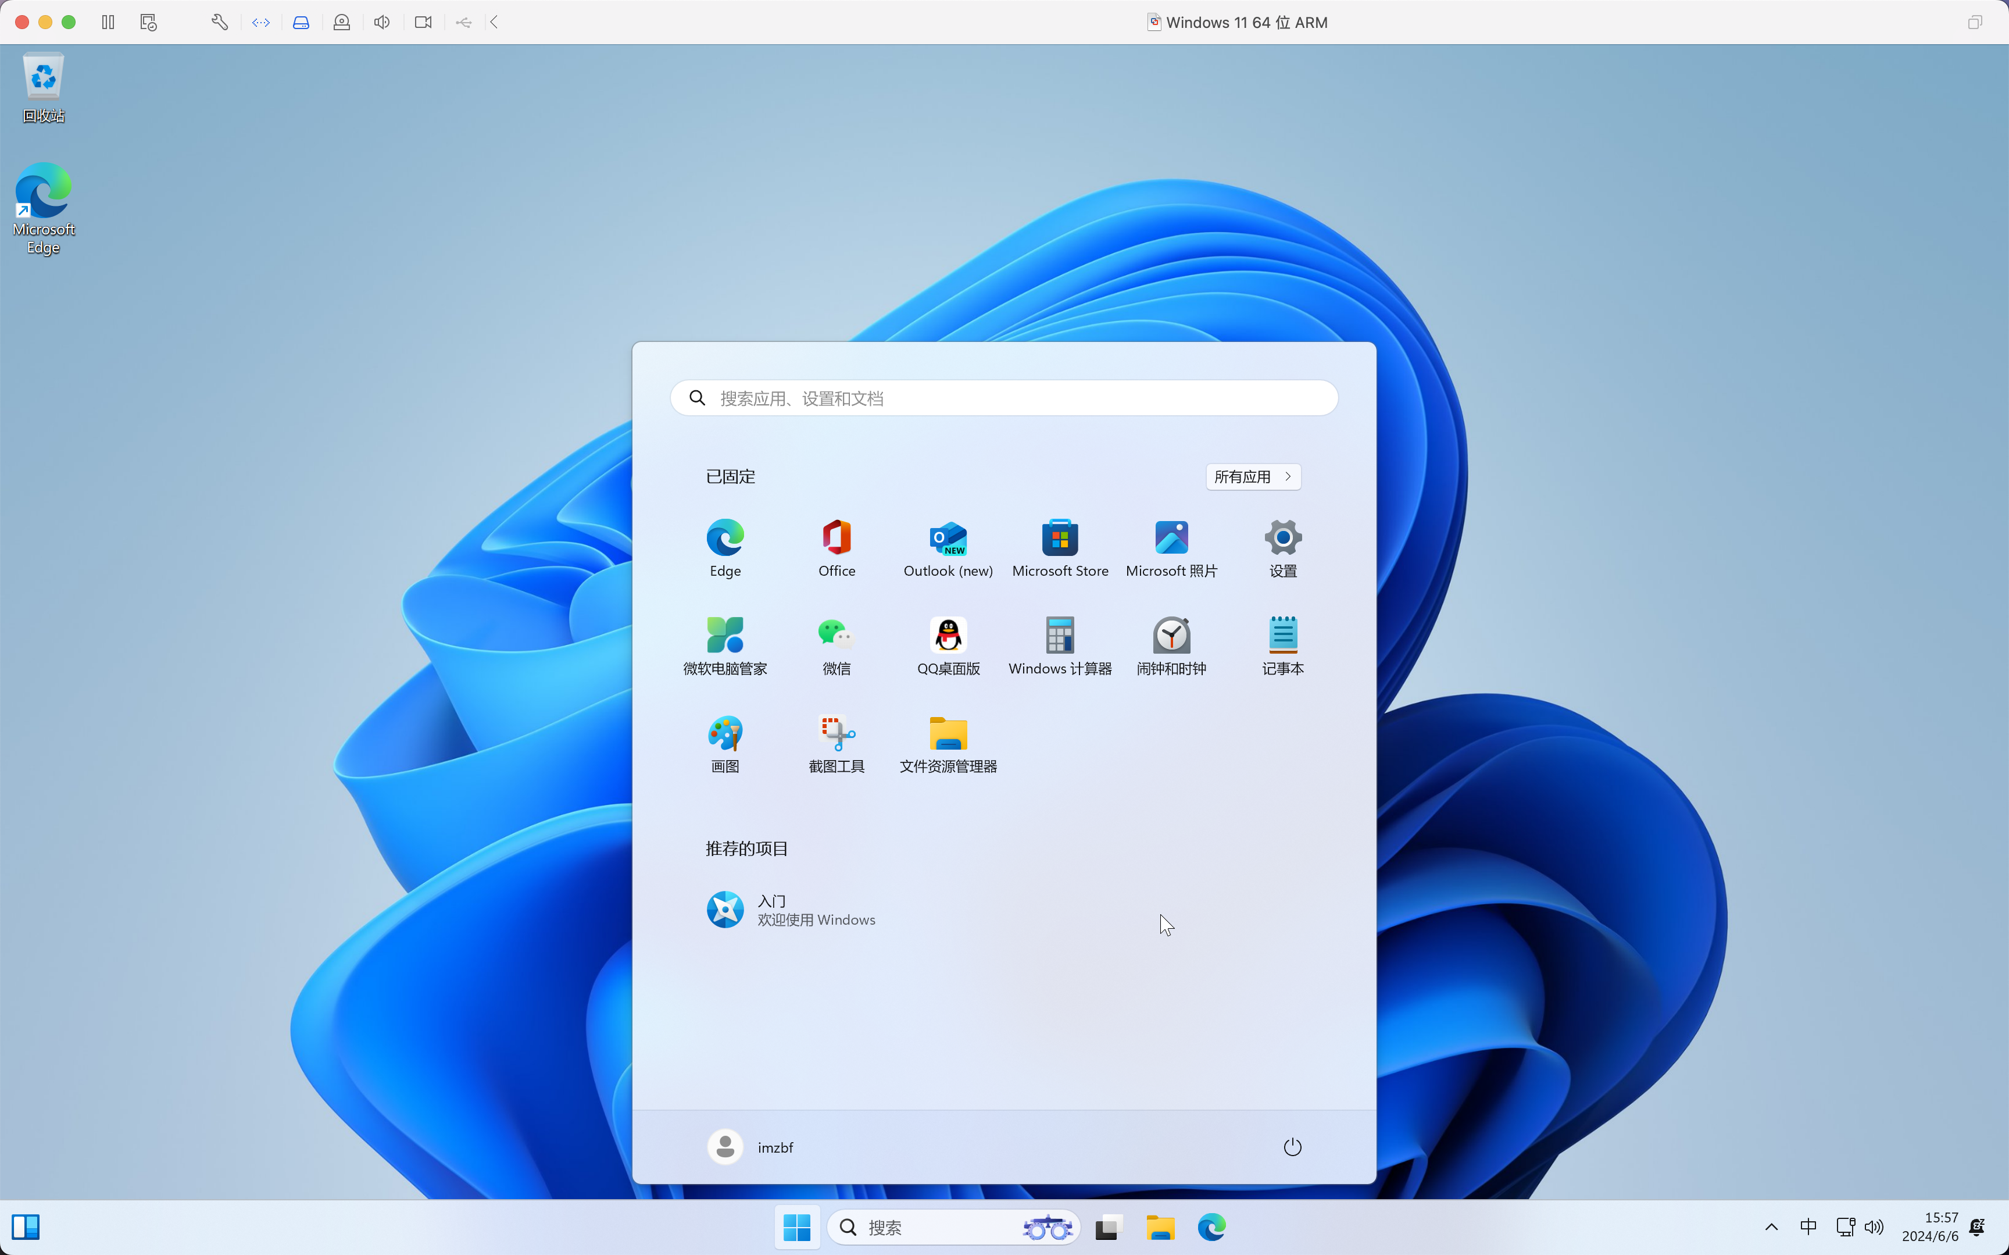Open imzbf user account menu
The image size is (2009, 1255).
[x=750, y=1147]
